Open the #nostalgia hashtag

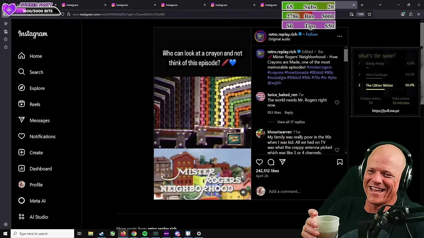277,78
